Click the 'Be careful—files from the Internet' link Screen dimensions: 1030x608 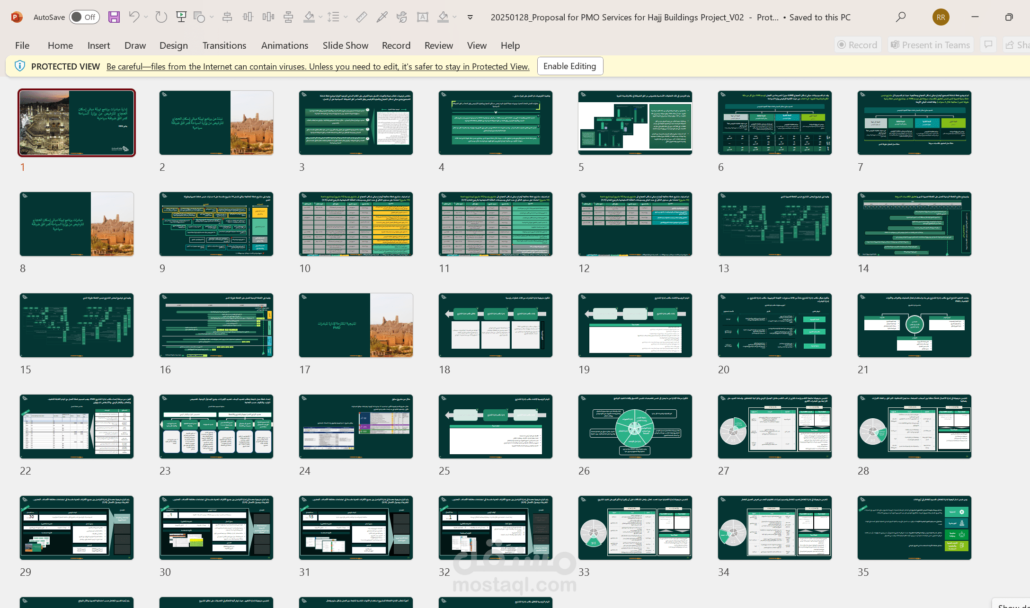(318, 67)
